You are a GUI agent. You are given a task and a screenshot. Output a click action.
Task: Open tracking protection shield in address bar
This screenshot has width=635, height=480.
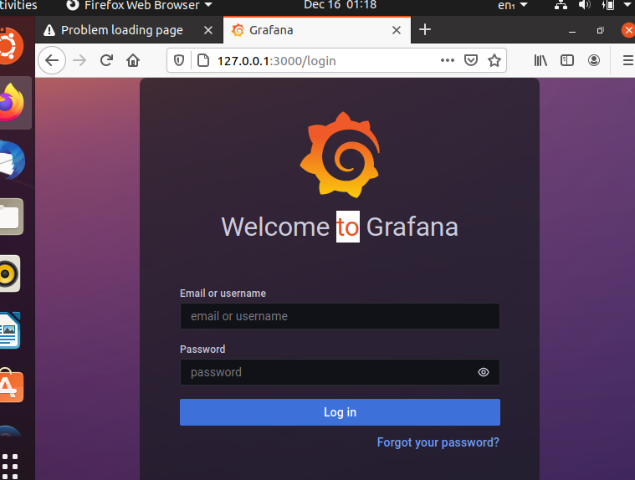pos(179,61)
